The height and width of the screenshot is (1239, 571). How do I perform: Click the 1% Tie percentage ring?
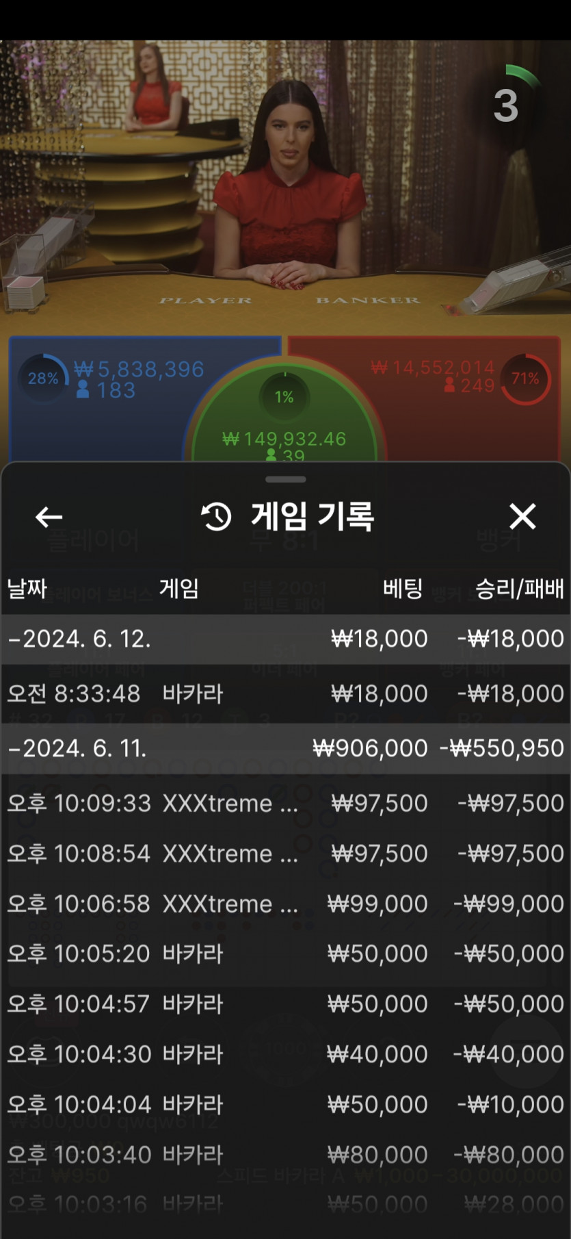(x=284, y=396)
